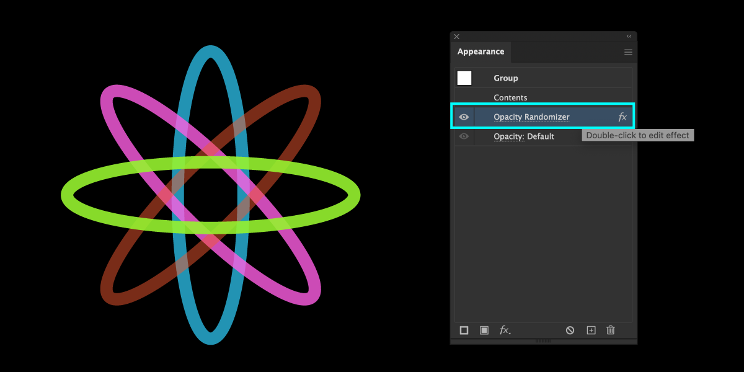Click the Duplicate Selected Item icon
The height and width of the screenshot is (372, 744).
coord(591,330)
